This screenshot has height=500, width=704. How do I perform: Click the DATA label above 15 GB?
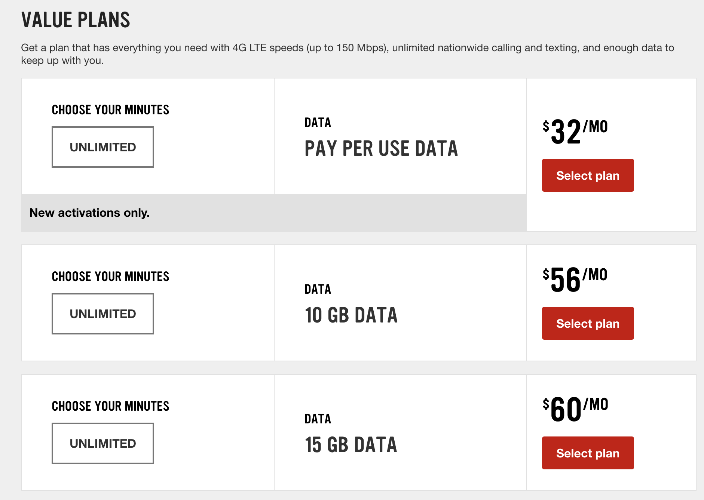pyautogui.click(x=318, y=419)
